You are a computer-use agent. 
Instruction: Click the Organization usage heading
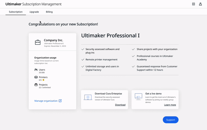[45, 58]
